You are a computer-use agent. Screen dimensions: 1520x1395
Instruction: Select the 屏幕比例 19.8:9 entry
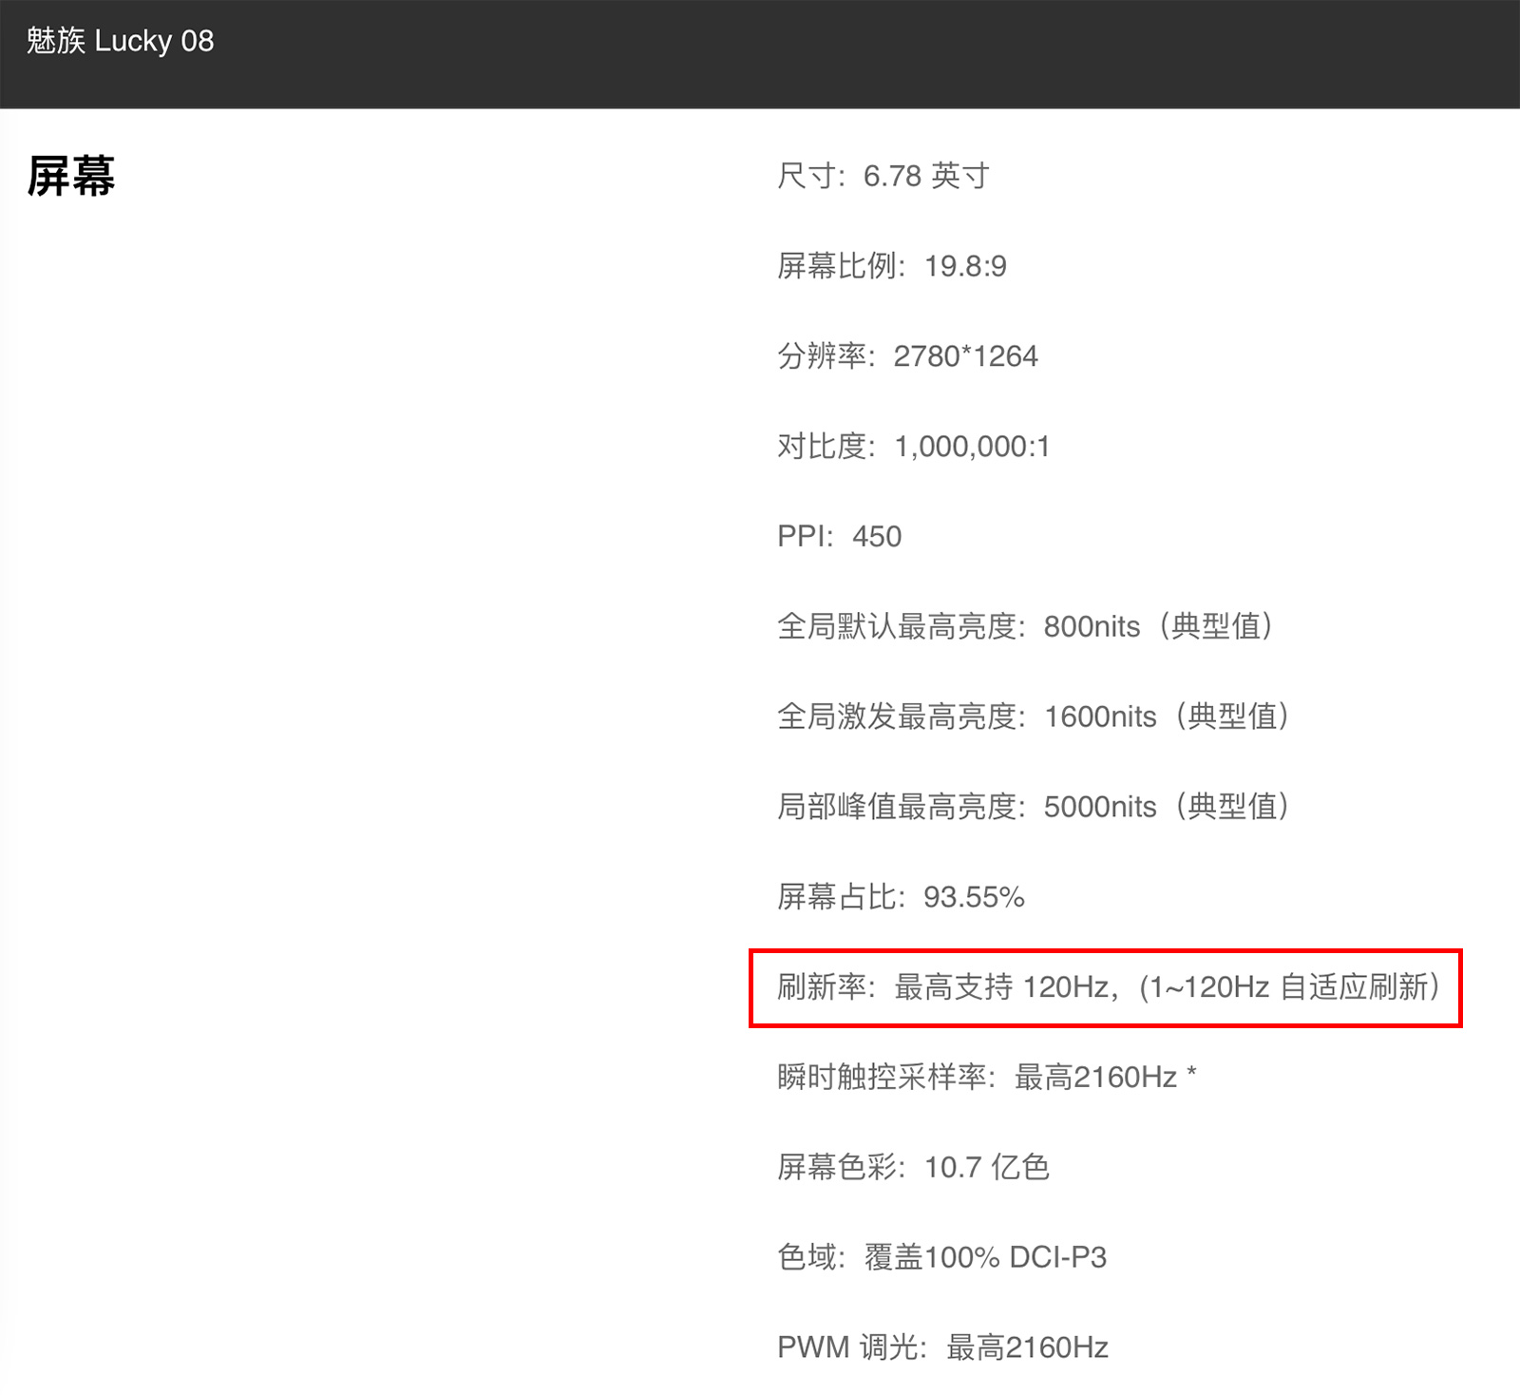[x=891, y=266]
